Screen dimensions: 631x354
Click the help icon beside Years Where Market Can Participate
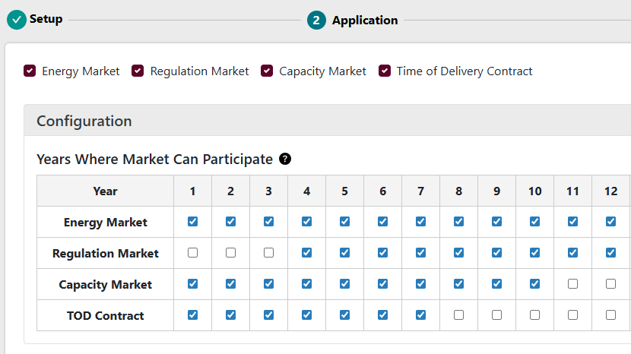pos(285,159)
